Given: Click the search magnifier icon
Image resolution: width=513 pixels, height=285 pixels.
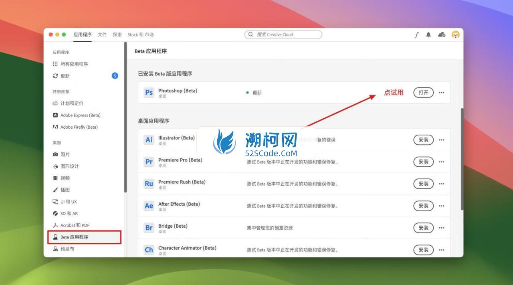Looking at the screenshot, I should coord(251,35).
